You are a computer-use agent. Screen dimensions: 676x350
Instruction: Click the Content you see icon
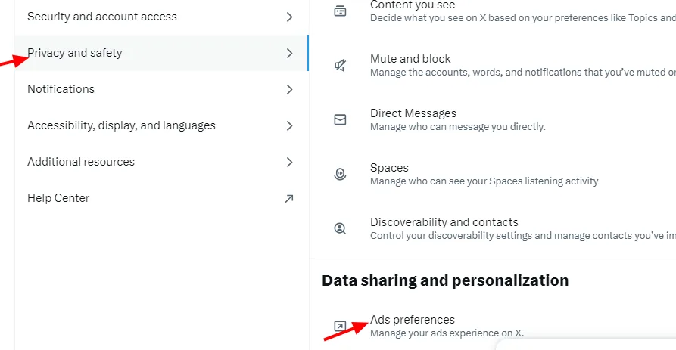pyautogui.click(x=340, y=11)
